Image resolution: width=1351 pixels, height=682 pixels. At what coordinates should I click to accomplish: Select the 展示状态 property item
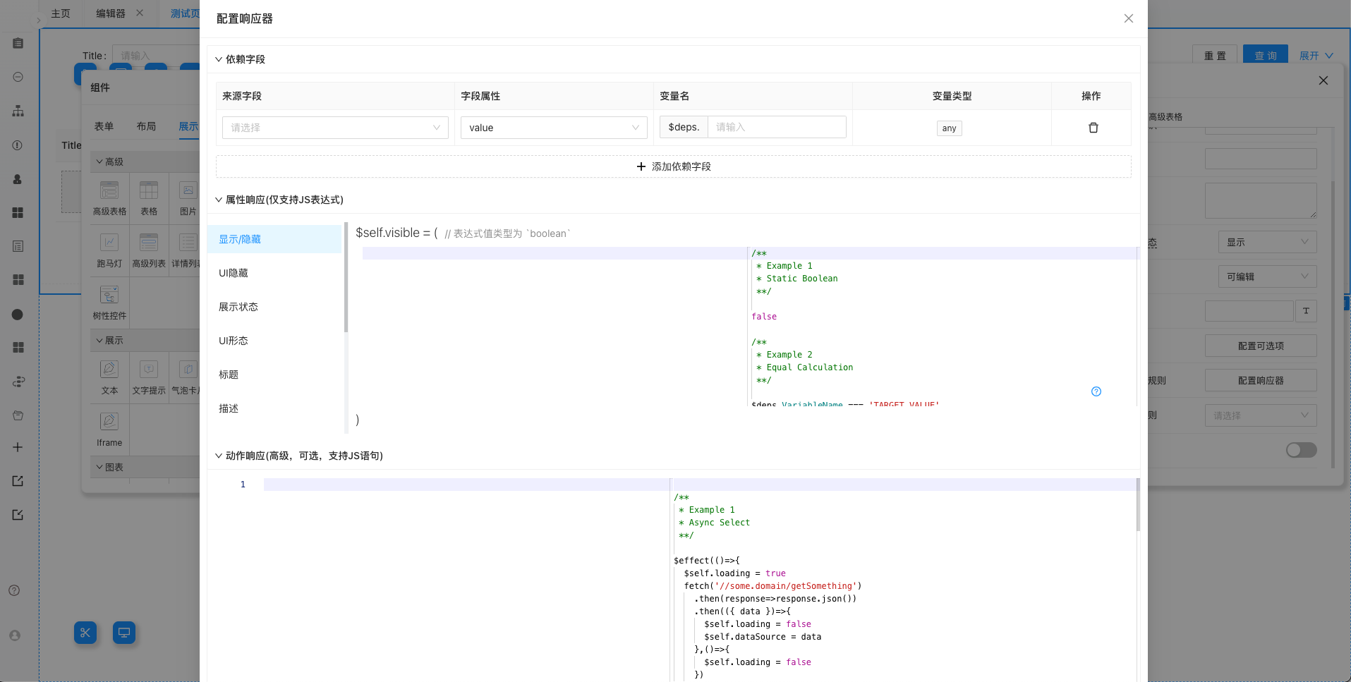(x=274, y=307)
